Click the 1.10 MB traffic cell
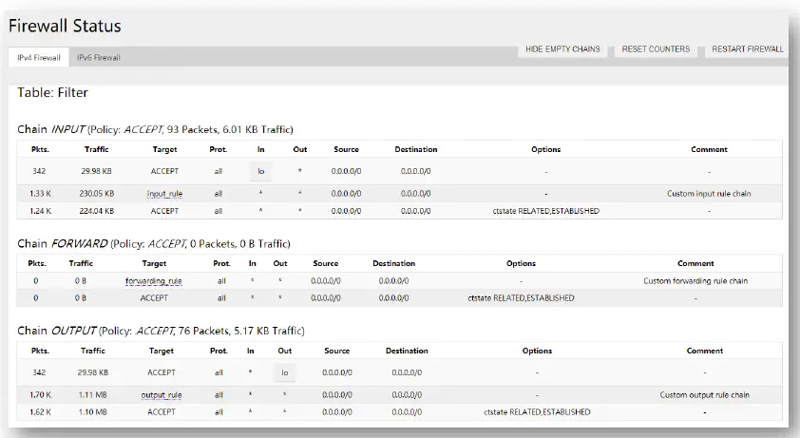 (93, 412)
